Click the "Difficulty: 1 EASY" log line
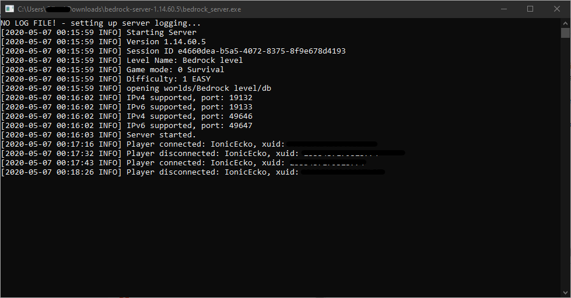Image resolution: width=571 pixels, height=298 pixels. pyautogui.click(x=168, y=79)
